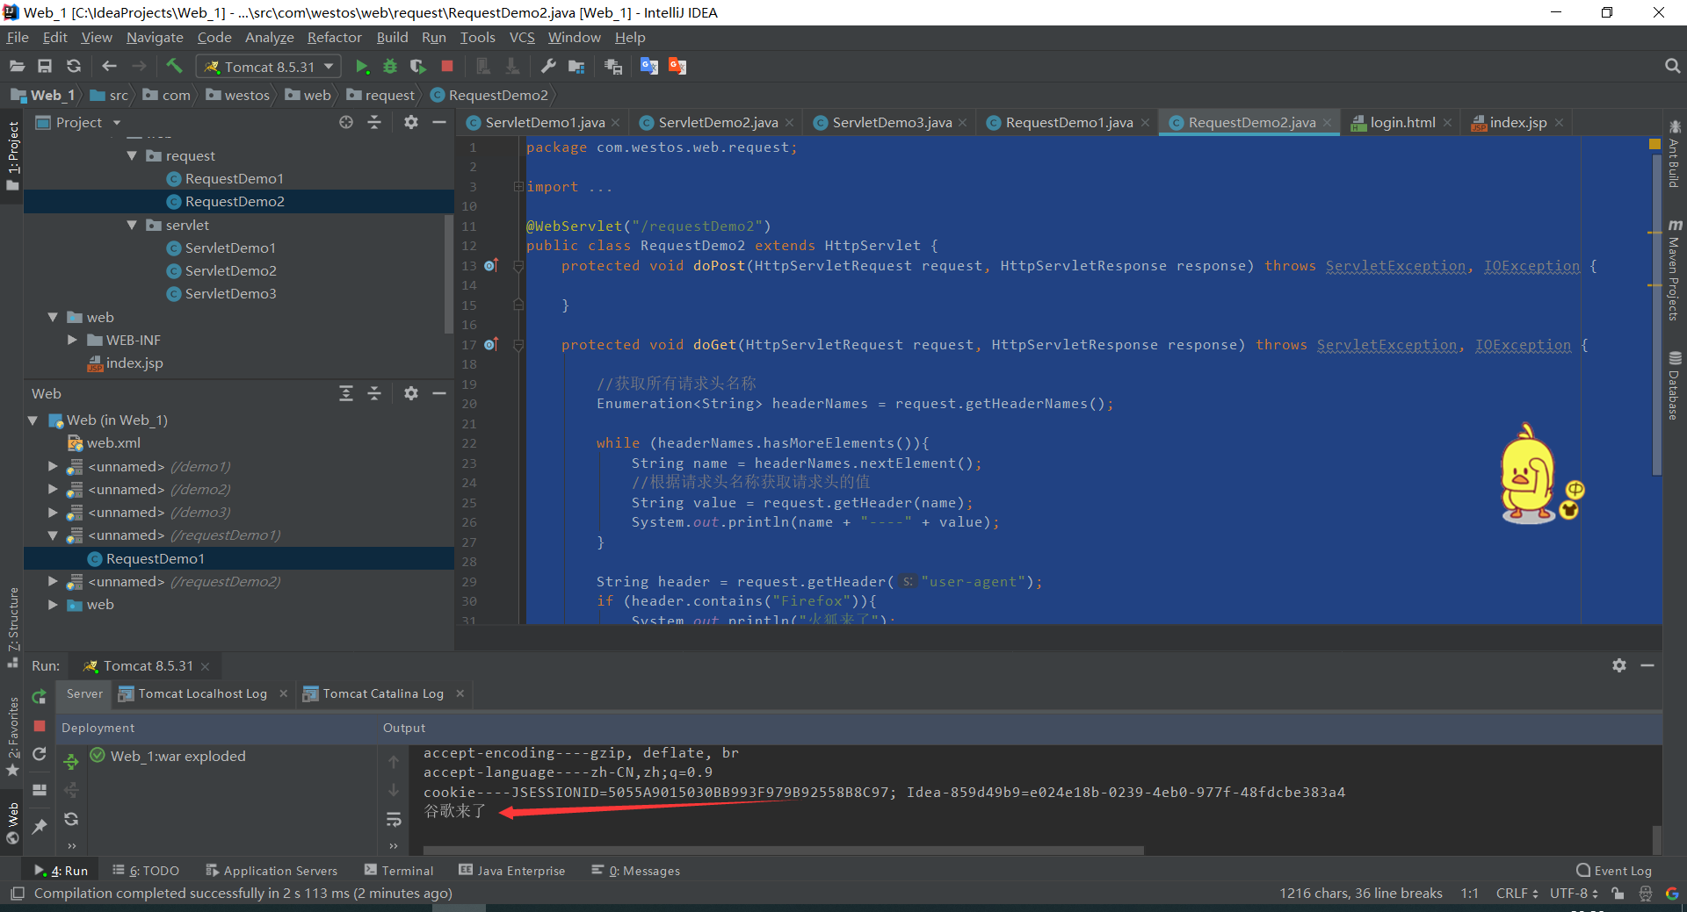Expand the unnamed /demo1 servlet node

(x=53, y=466)
